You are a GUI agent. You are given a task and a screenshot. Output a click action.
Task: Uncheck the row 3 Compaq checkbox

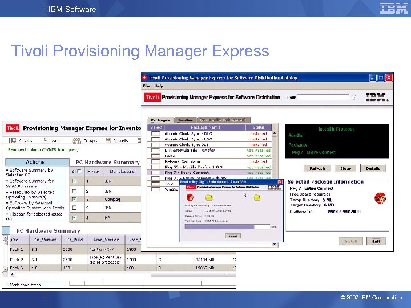pyautogui.click(x=74, y=199)
